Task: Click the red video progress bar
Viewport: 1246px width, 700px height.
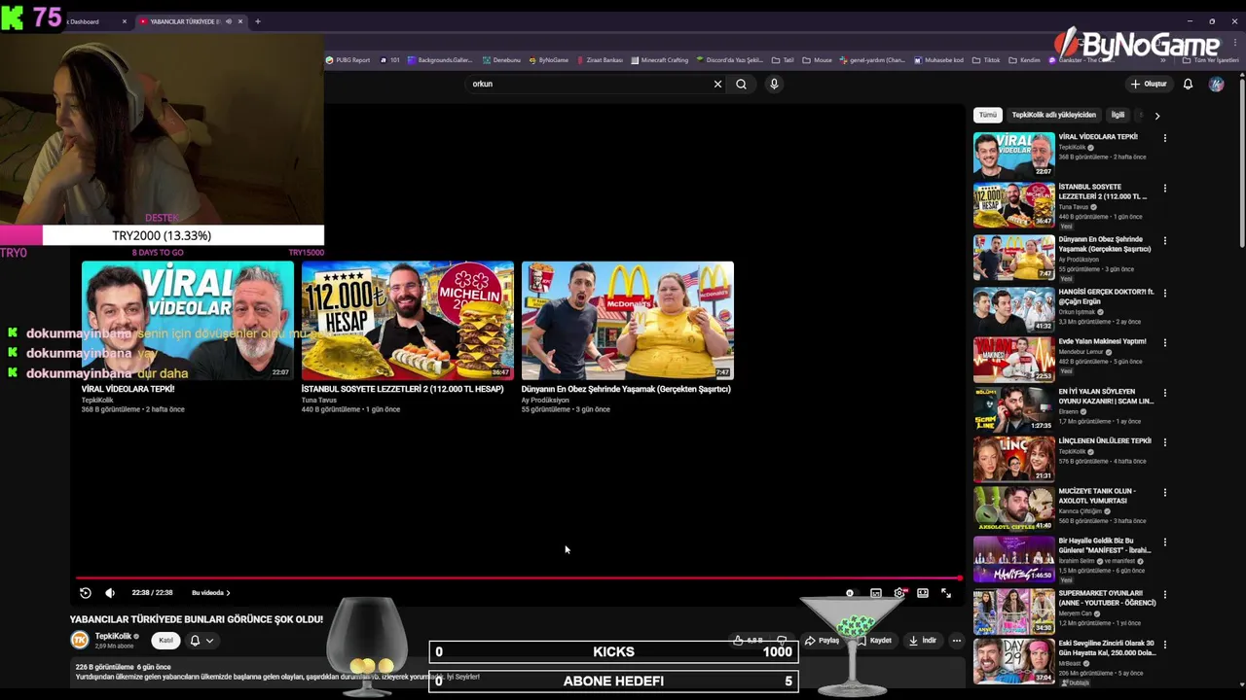Action: click(x=519, y=578)
